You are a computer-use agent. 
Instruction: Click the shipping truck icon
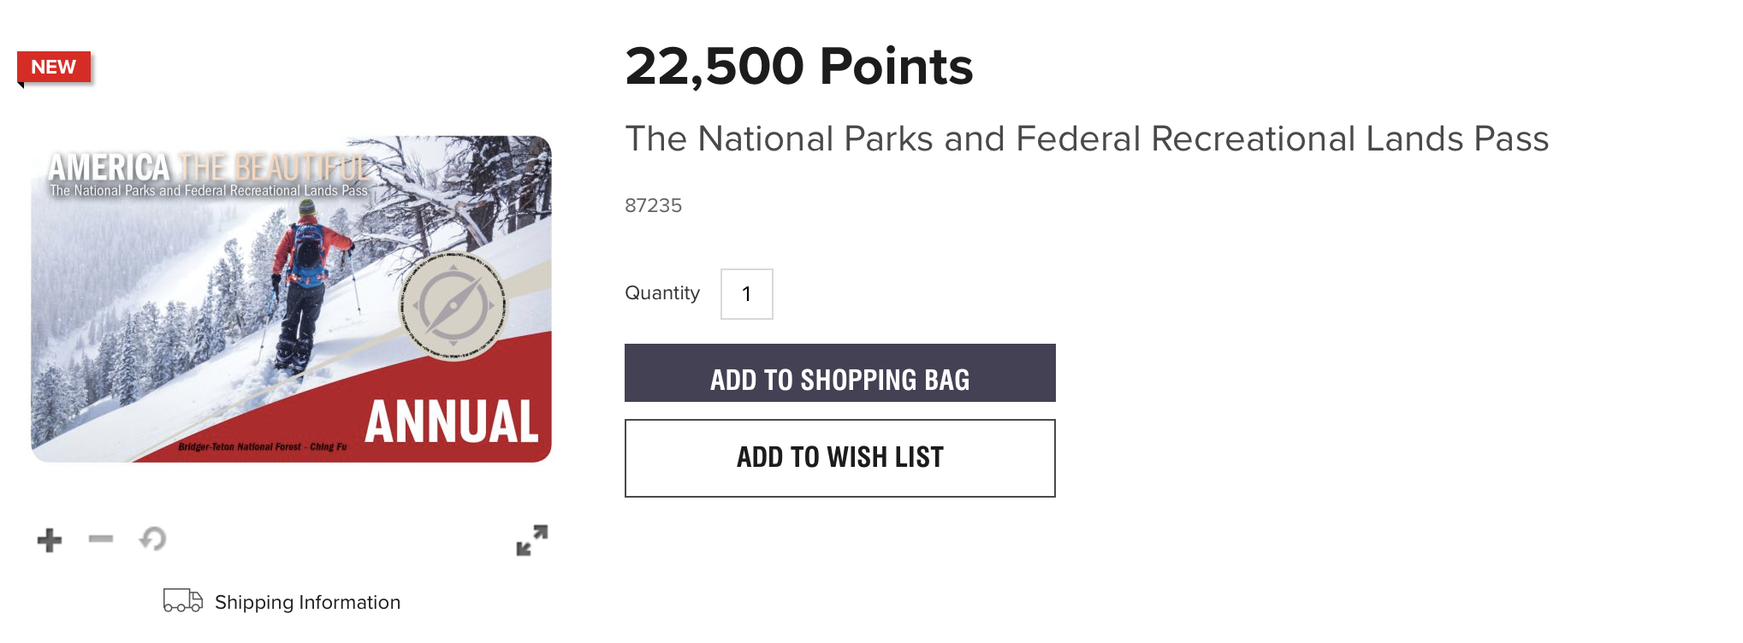point(182,602)
